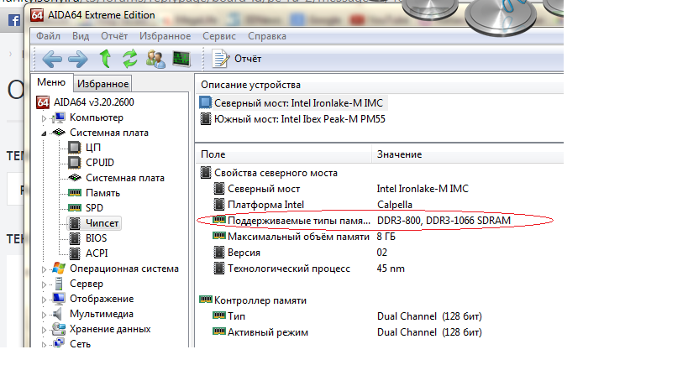Viewport: 688px width, 386px height.
Task: Collapse the Системная плата tree node
Action: click(45, 133)
